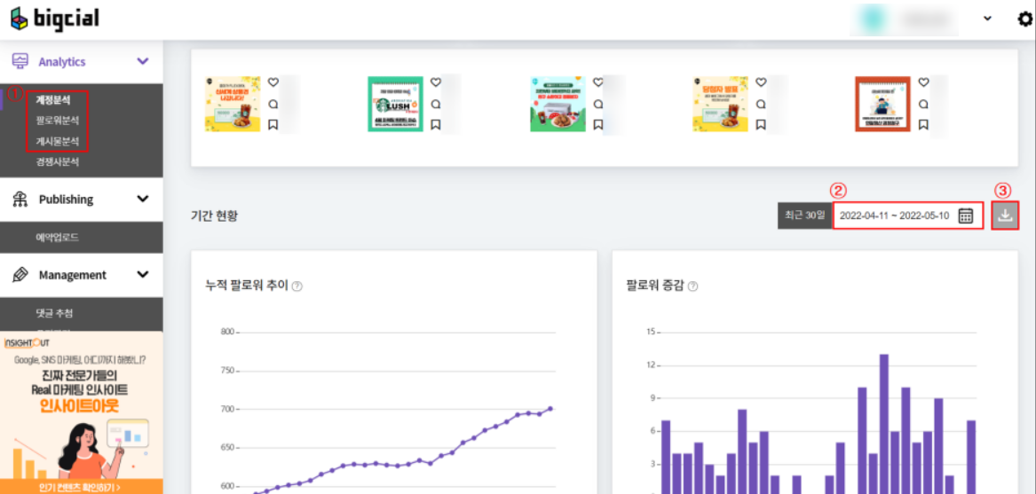Click comment icon beside green chicken-box post
The width and height of the screenshot is (1036, 494).
598,104
